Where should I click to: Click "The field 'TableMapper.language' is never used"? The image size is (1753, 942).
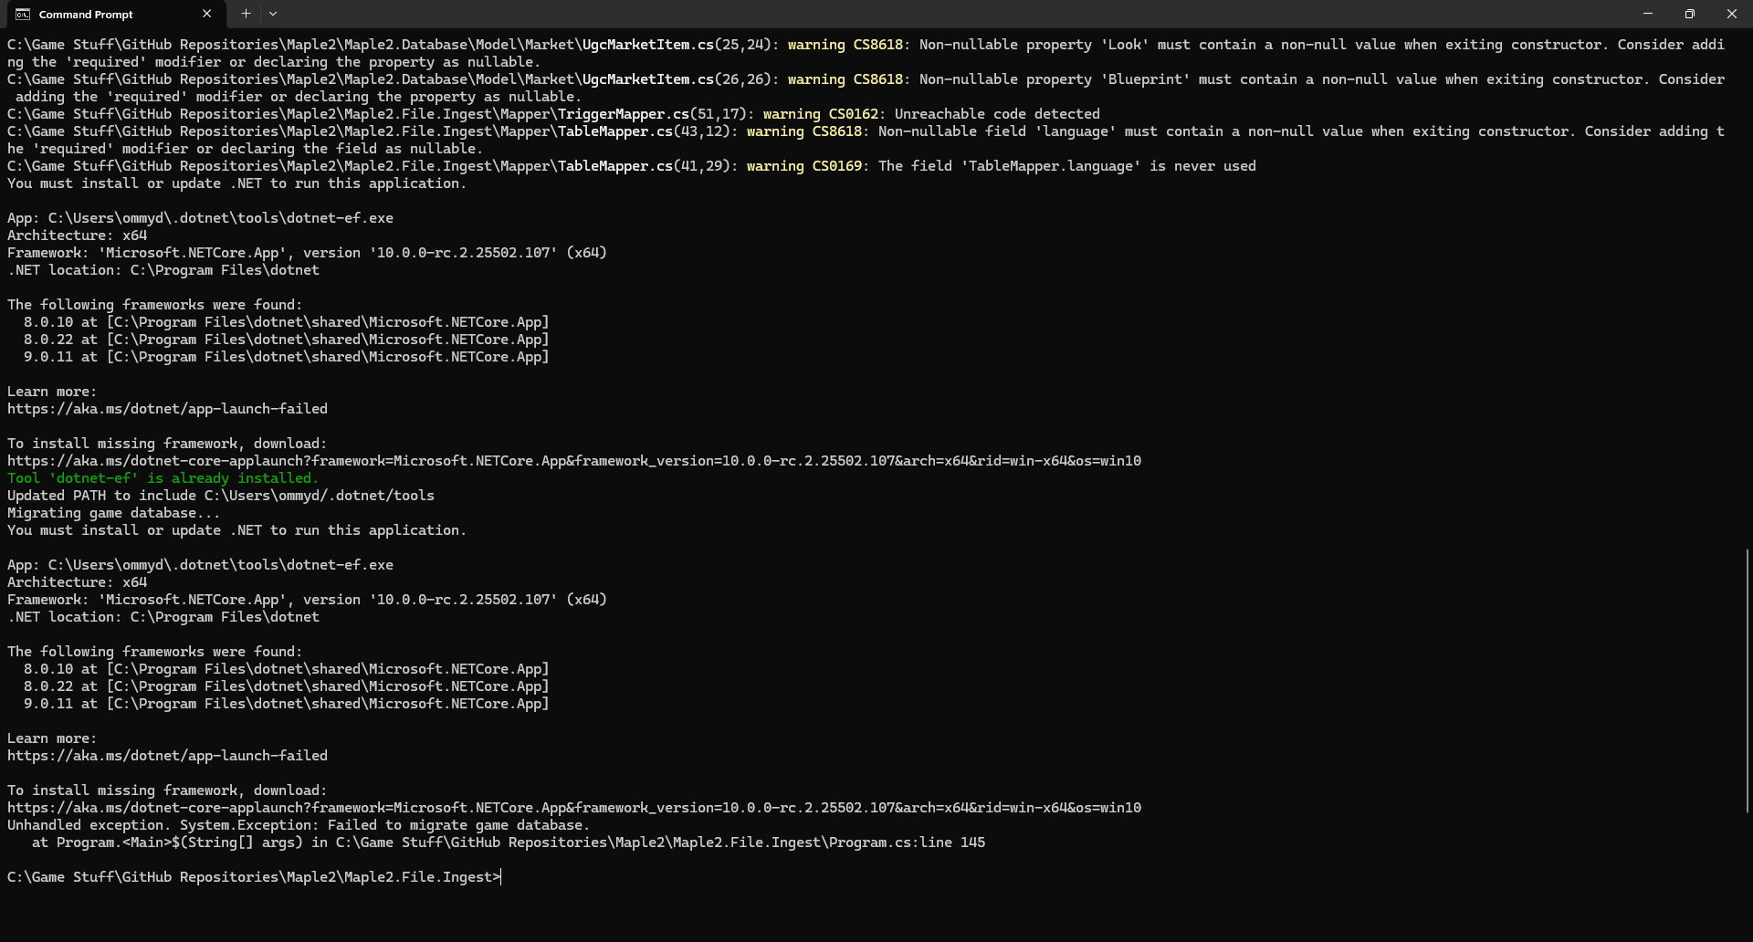click(1067, 166)
